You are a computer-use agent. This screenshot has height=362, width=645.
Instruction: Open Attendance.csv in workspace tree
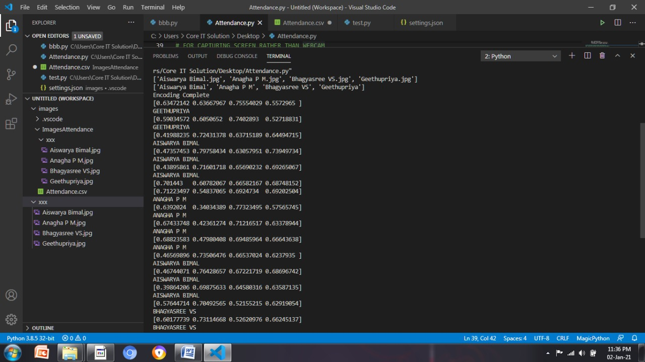pyautogui.click(x=83, y=191)
